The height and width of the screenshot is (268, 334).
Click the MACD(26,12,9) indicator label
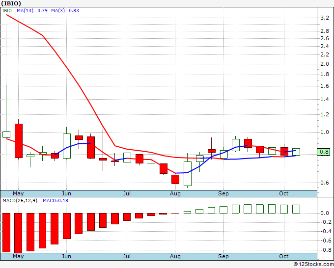20,201
